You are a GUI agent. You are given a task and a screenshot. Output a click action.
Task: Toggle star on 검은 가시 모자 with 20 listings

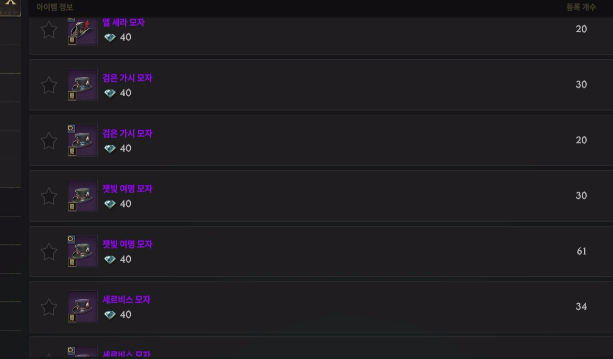[49, 141]
